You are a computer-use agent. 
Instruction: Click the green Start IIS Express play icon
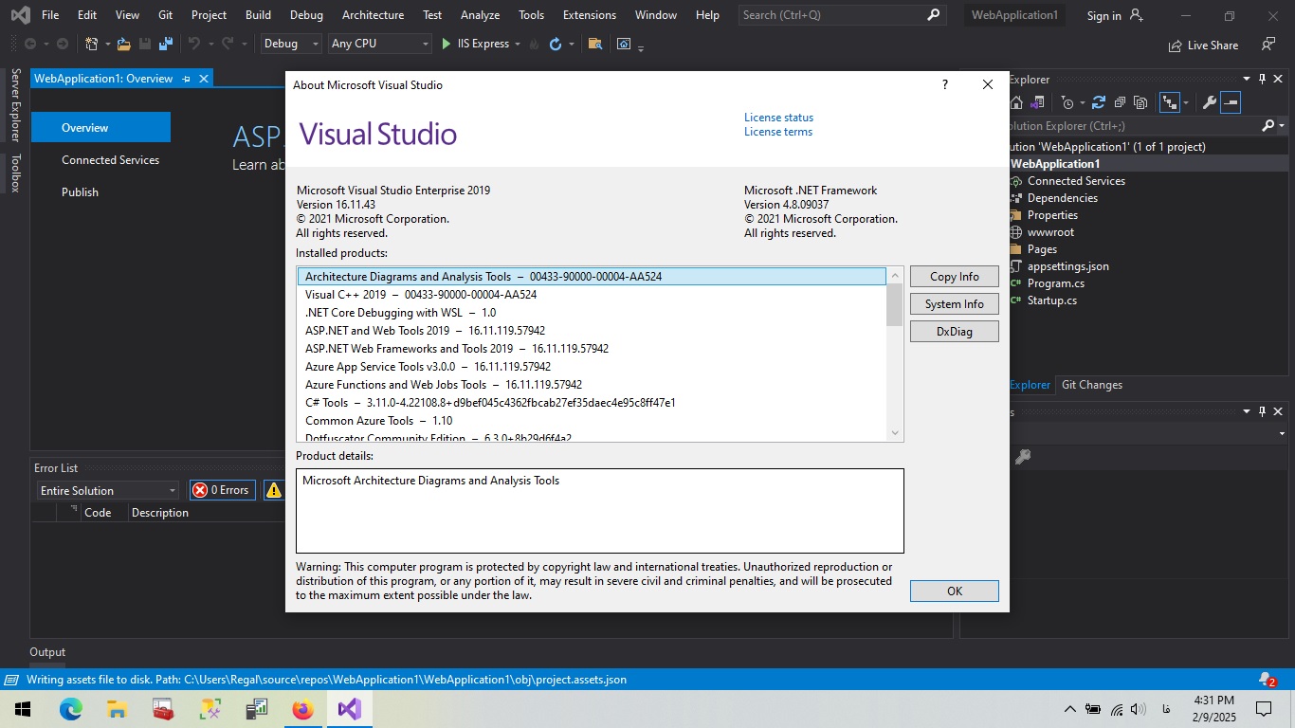click(447, 44)
